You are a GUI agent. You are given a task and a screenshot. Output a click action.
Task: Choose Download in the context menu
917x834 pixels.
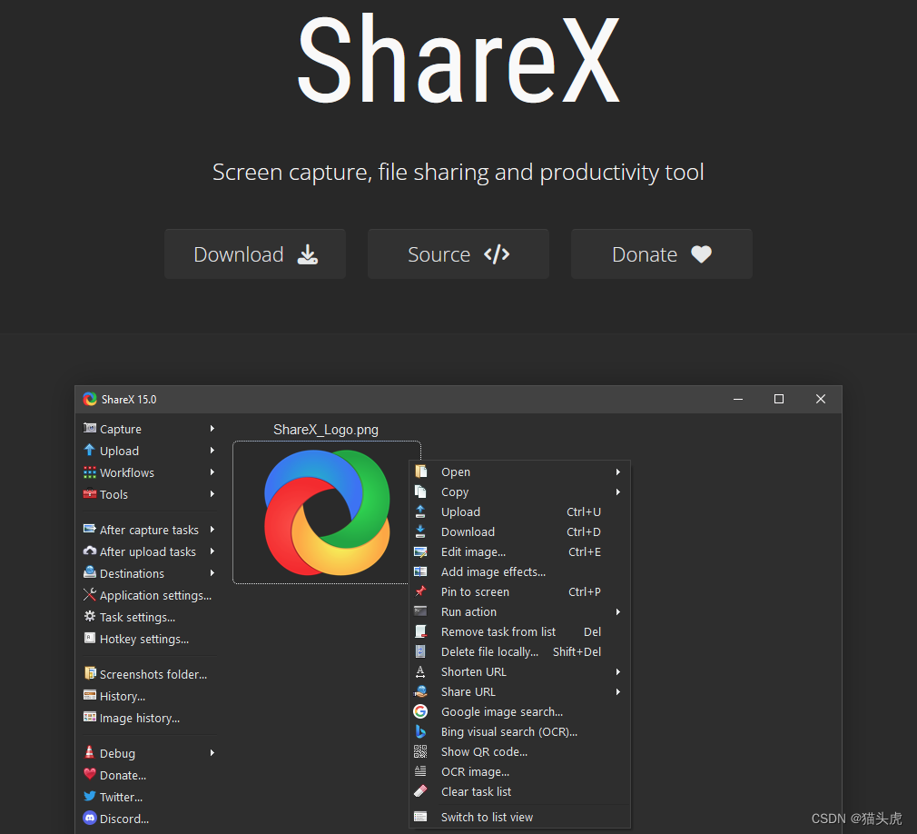coord(520,531)
